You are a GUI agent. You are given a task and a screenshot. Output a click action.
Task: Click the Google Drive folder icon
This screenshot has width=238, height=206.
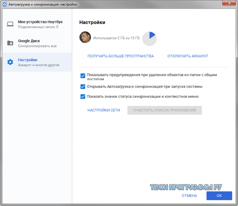click(x=10, y=43)
